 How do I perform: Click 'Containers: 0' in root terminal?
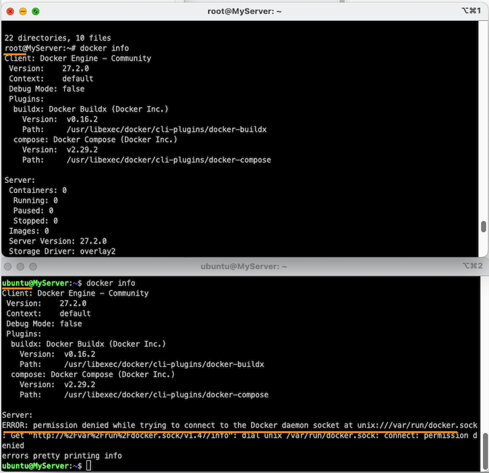click(37, 190)
